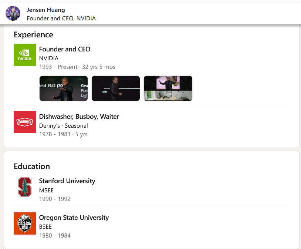Image resolution: width=301 pixels, height=249 pixels.
Task: Open the Oregon State University school name
Action: (x=74, y=218)
